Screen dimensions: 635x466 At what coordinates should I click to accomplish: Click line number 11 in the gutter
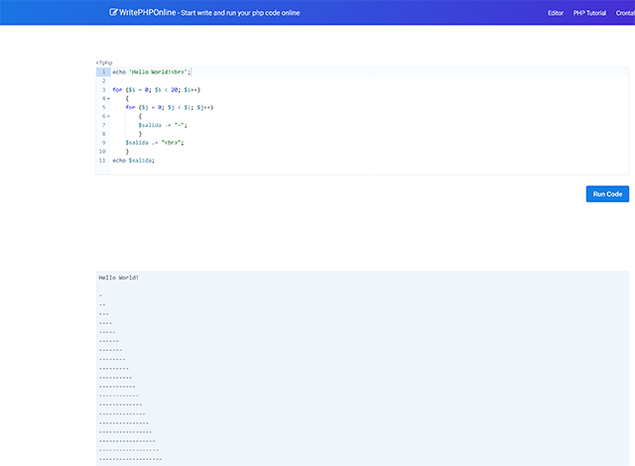(102, 160)
